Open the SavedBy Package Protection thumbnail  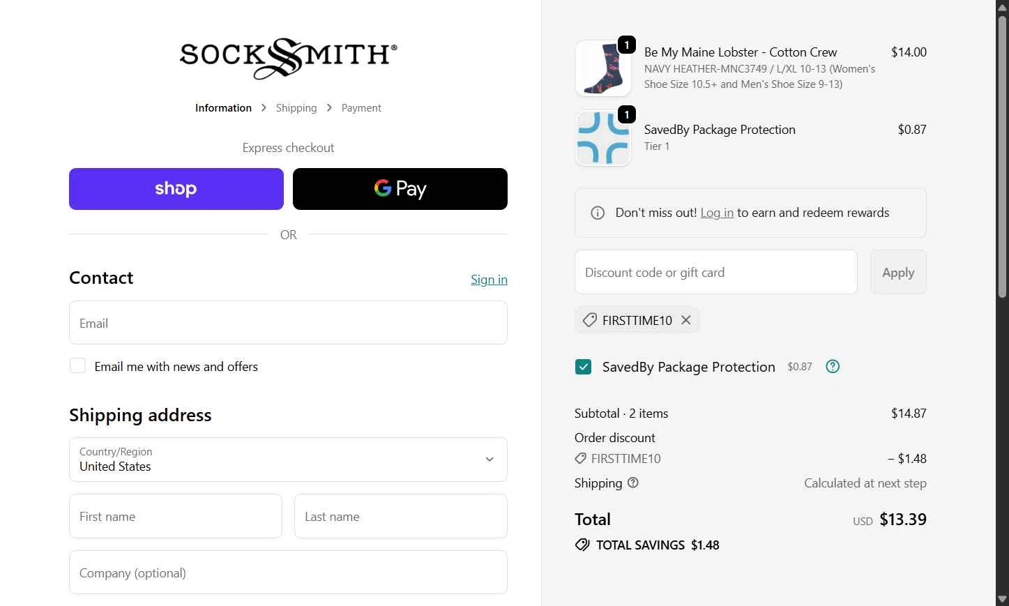pos(603,138)
